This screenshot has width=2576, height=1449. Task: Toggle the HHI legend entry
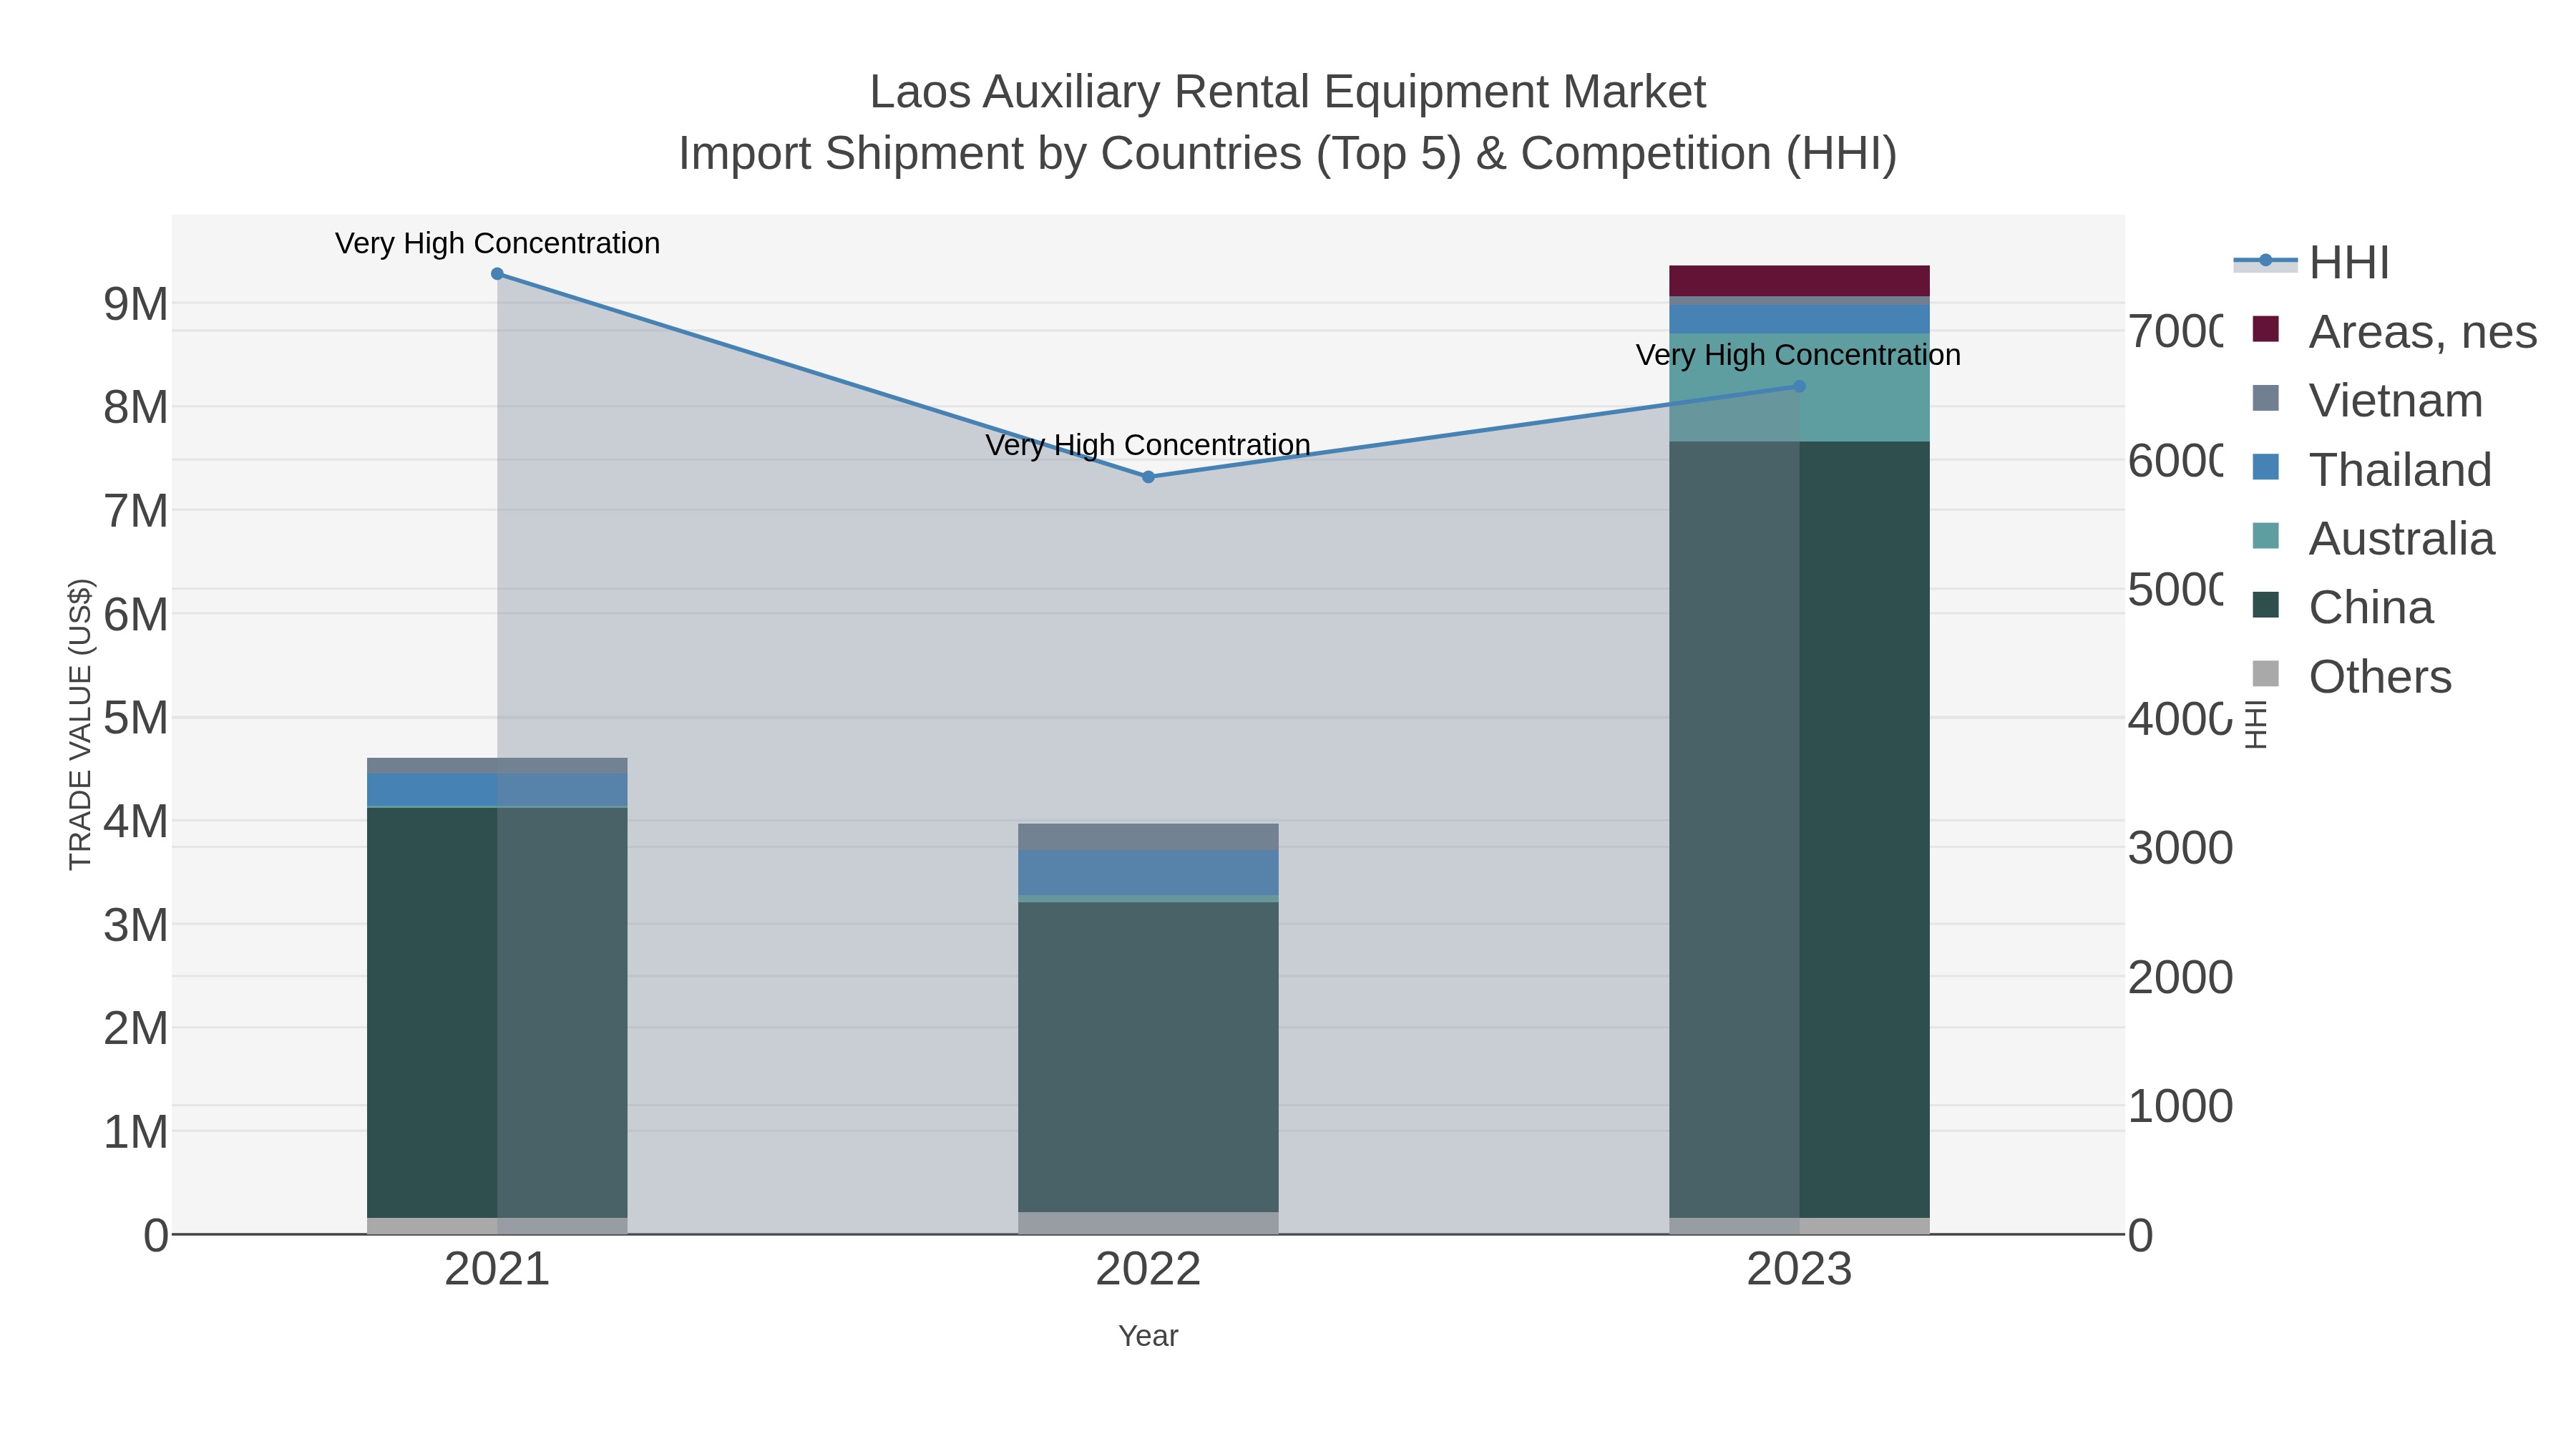click(2311, 262)
